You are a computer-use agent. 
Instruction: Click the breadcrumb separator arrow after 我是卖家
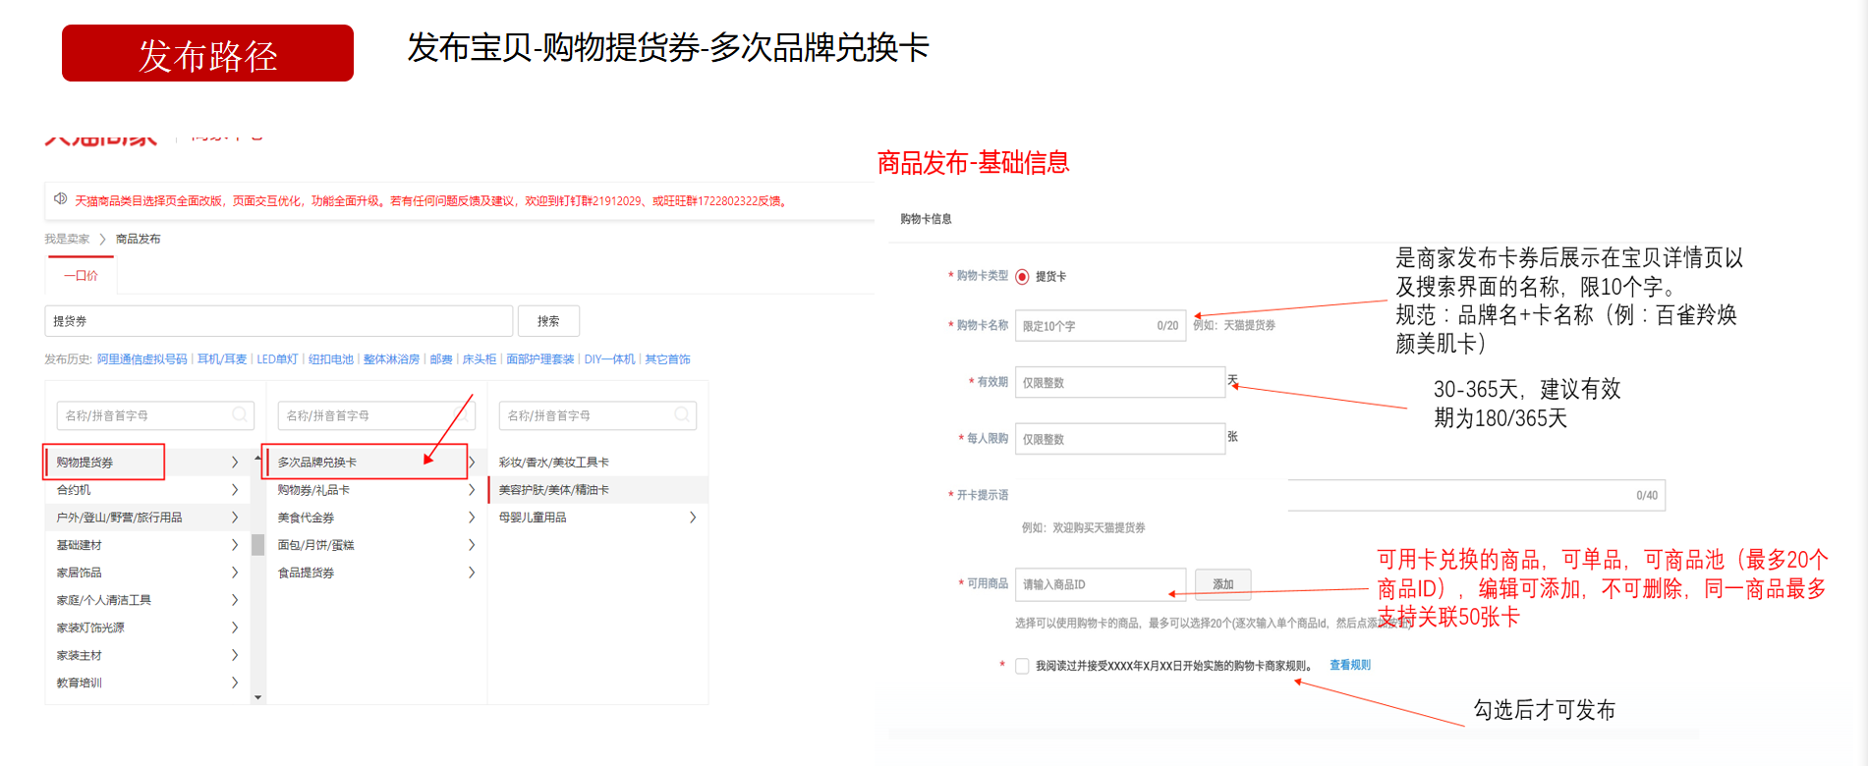pos(102,240)
